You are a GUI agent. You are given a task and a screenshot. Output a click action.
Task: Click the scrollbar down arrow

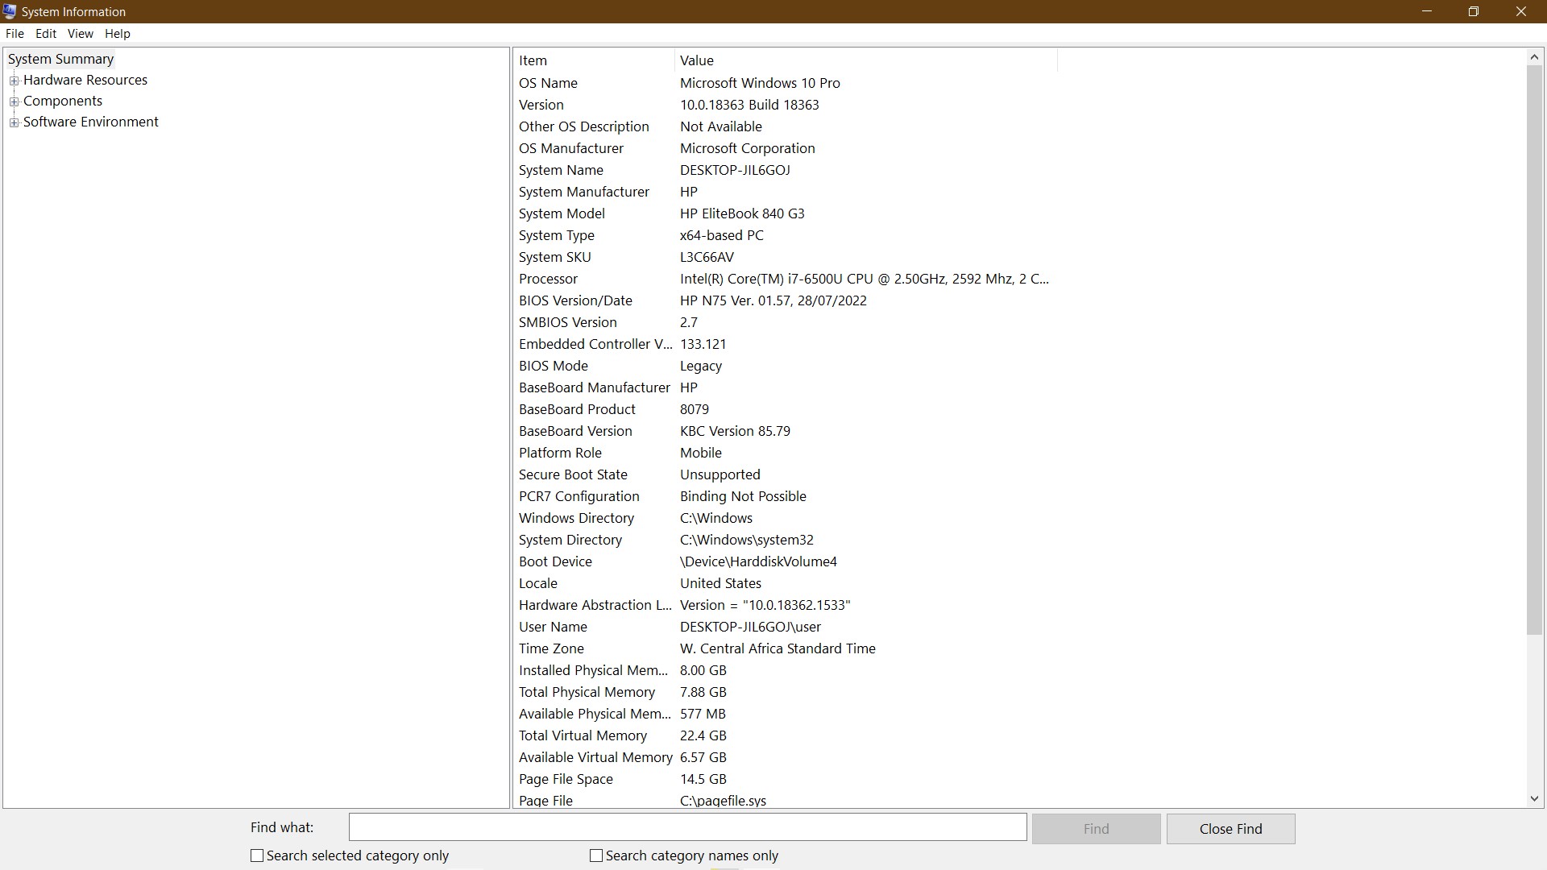pos(1535,798)
